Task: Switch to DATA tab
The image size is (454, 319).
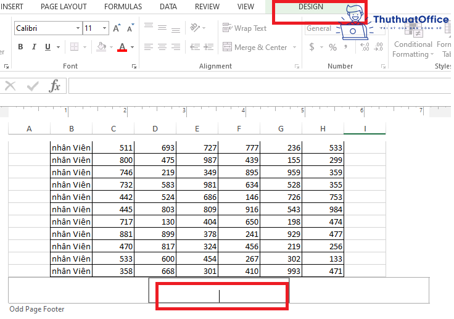Action: [168, 7]
